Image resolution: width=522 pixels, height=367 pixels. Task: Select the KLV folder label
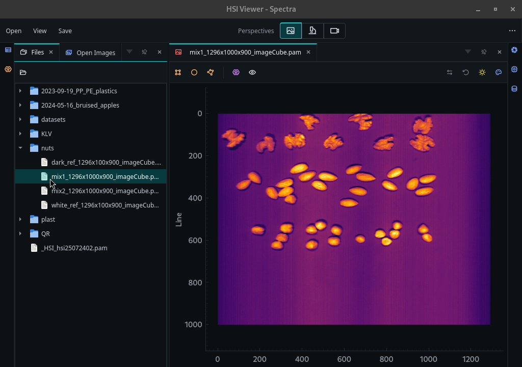pyautogui.click(x=46, y=134)
